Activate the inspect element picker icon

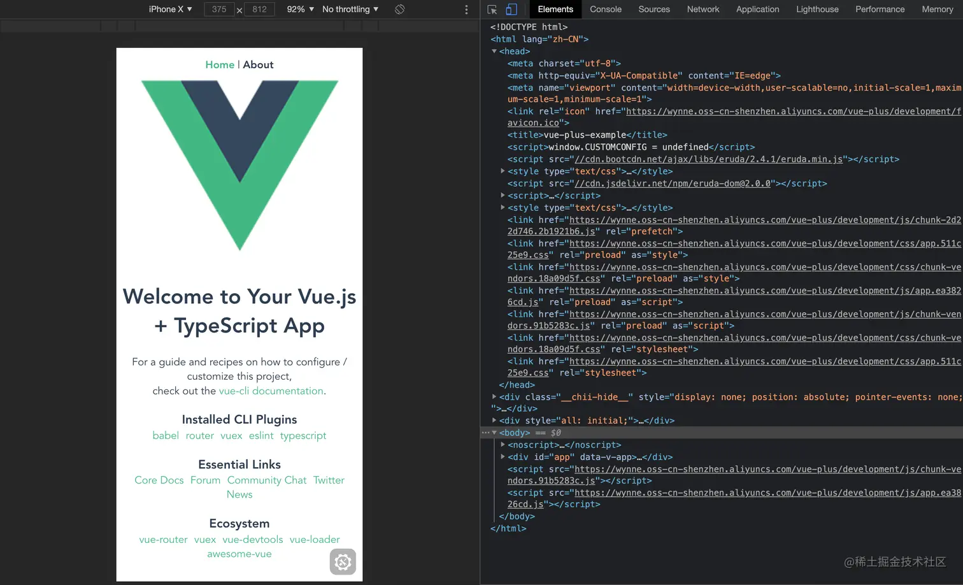coord(492,10)
